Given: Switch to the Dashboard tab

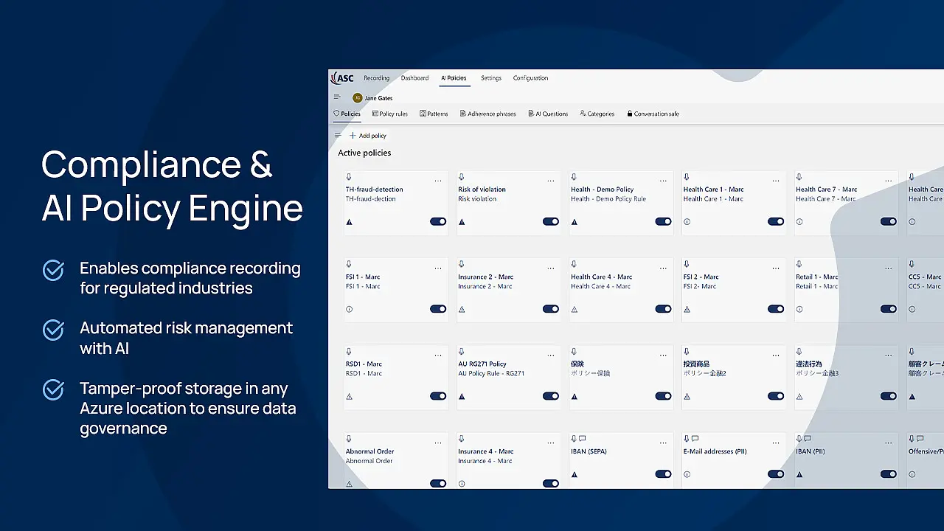Looking at the screenshot, I should tap(414, 77).
